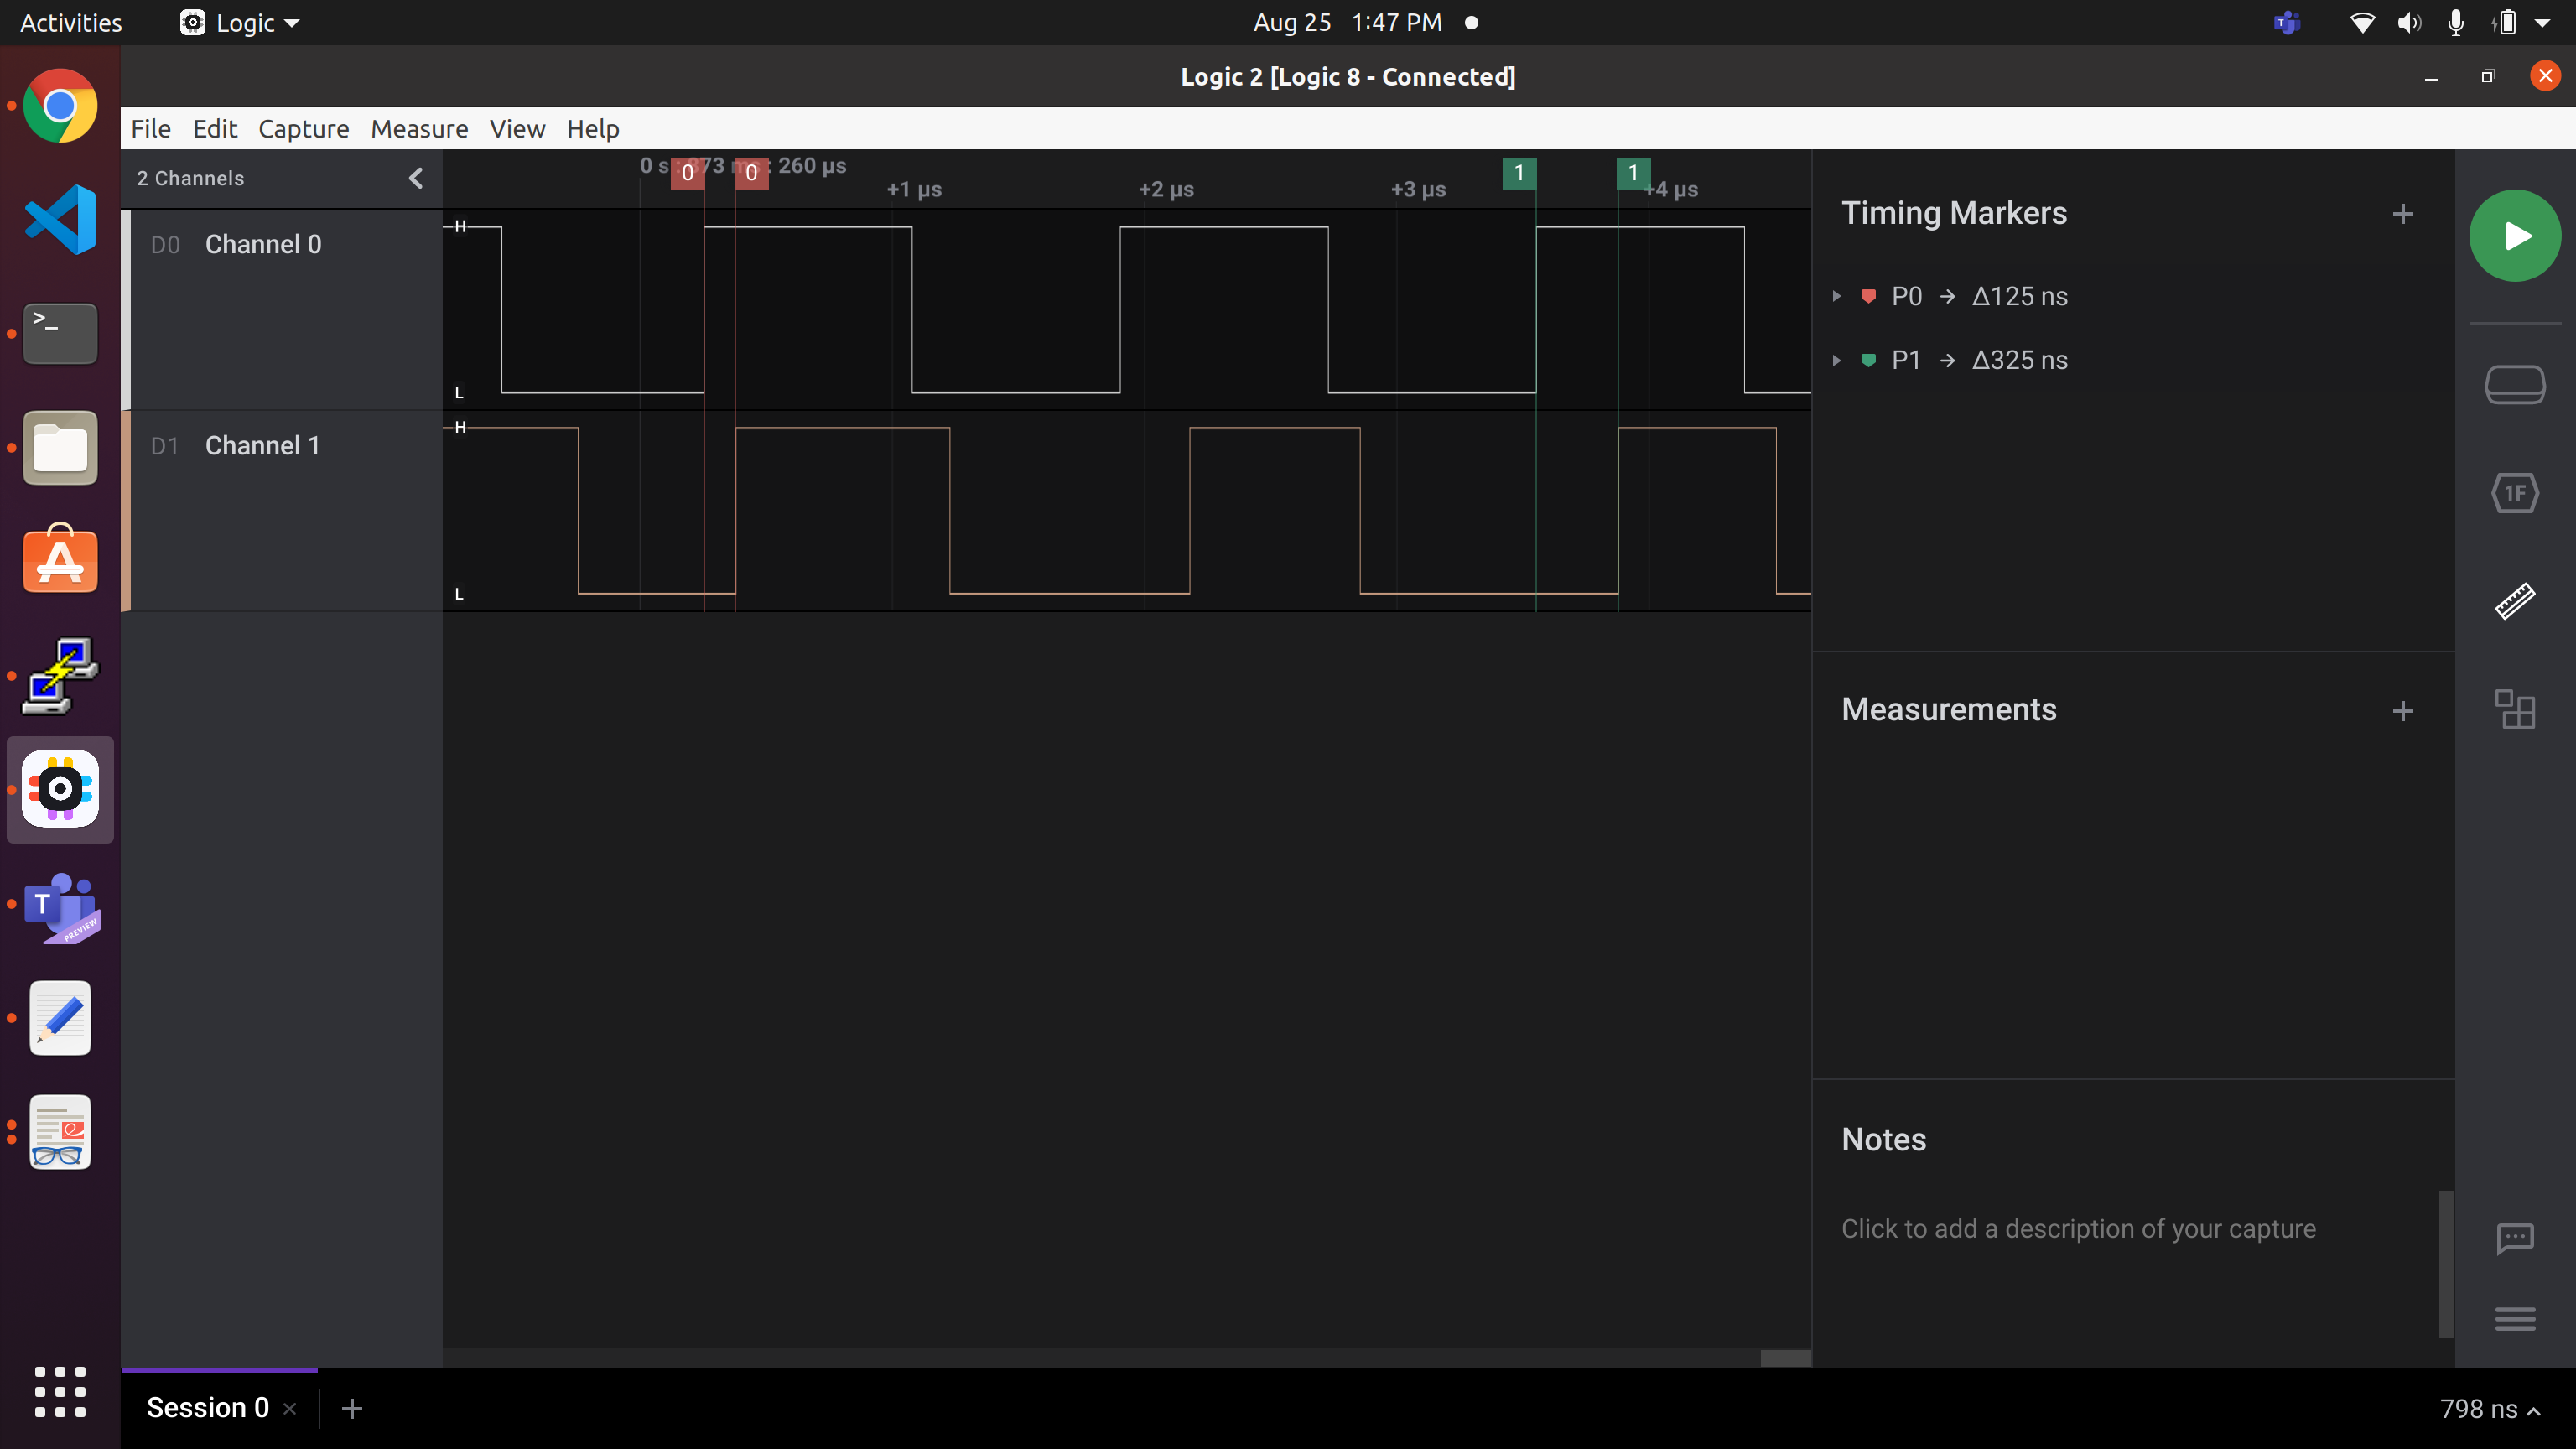Open the feedback chat icon
This screenshot has height=1449, width=2576.
tap(2515, 1238)
